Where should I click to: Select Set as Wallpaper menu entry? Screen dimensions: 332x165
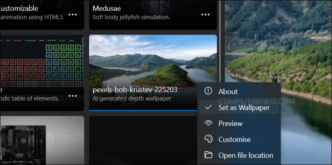click(x=239, y=108)
